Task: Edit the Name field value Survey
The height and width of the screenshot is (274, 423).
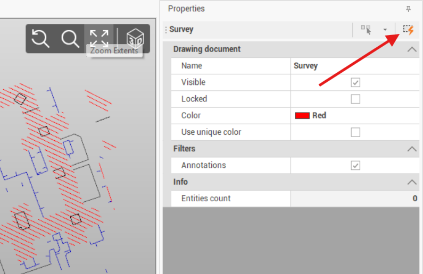Action: (x=354, y=66)
